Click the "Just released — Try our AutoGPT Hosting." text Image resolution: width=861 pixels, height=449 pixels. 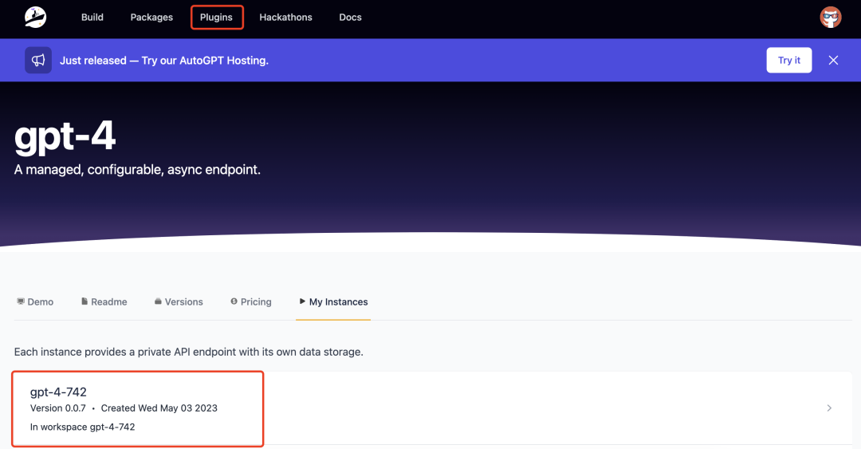pos(164,61)
